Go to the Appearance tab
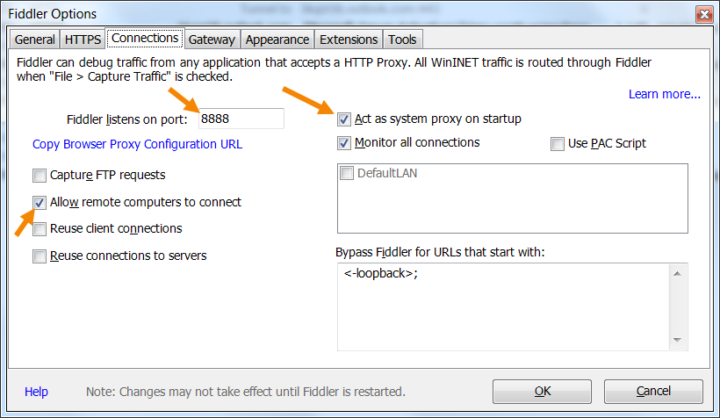The height and width of the screenshot is (418, 720). coord(277,40)
